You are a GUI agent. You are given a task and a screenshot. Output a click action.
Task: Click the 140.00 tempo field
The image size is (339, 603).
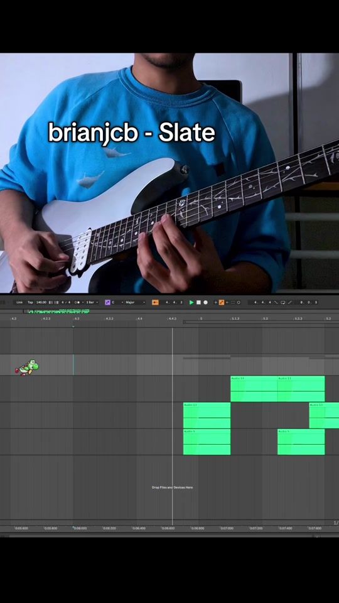[41, 302]
